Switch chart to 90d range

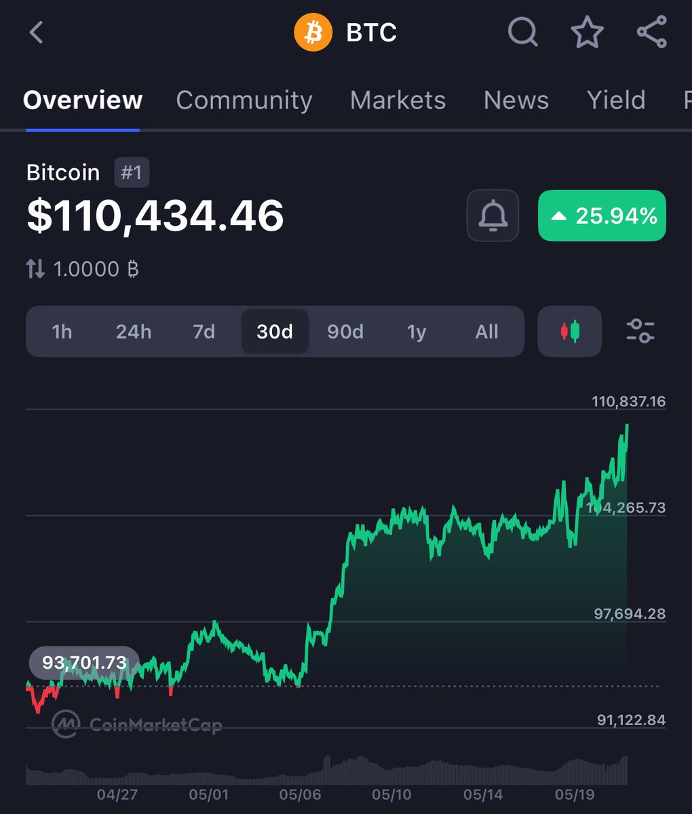pos(345,332)
